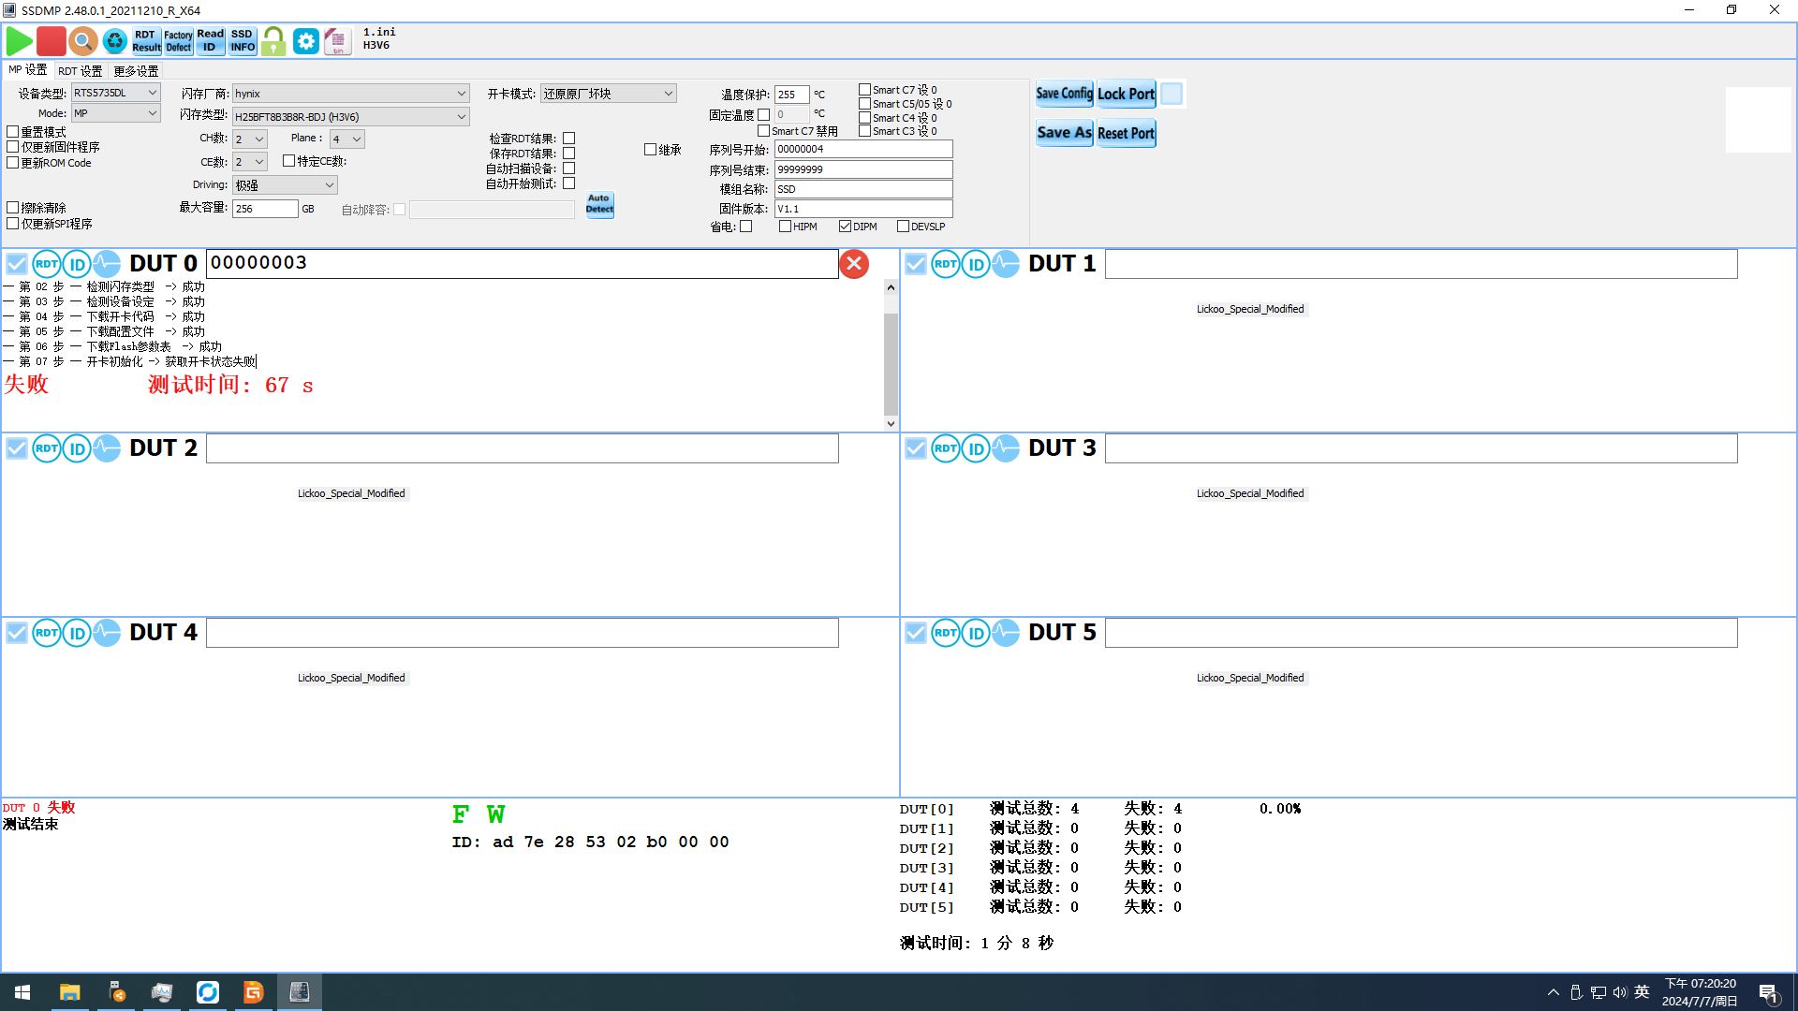Switch to the RDT 设置 tab
Screen dimensions: 1798x1011
(80, 71)
